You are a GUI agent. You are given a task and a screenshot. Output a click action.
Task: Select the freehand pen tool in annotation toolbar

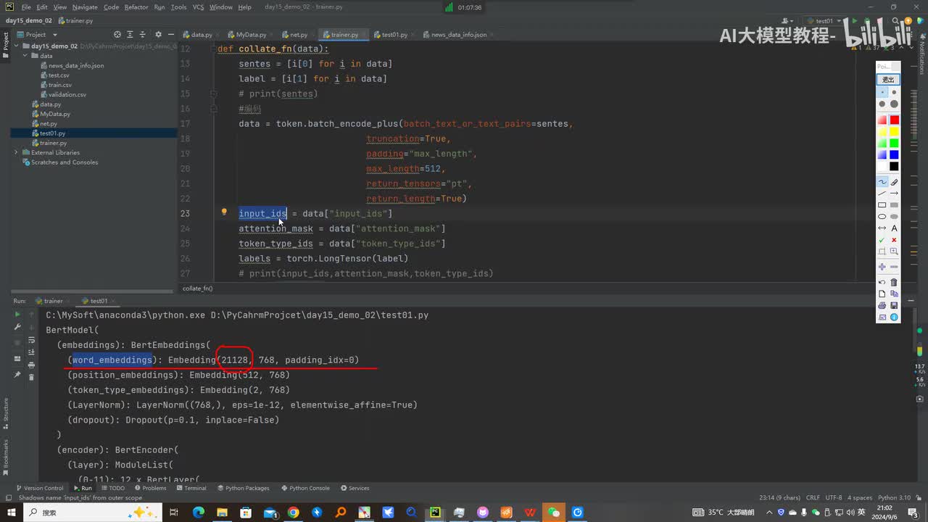pyautogui.click(x=882, y=182)
